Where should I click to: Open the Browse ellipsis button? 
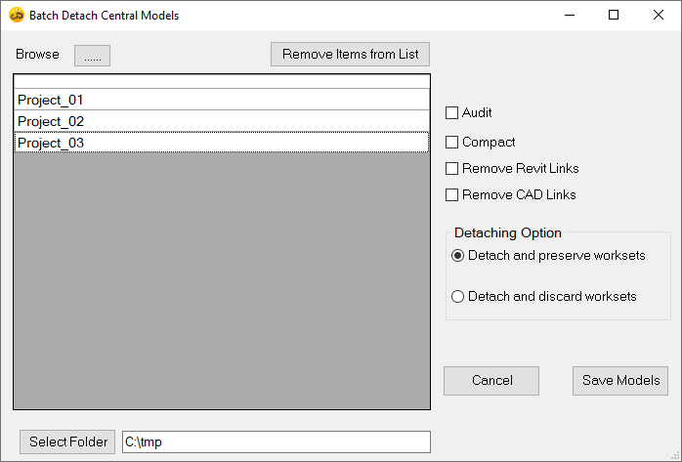point(92,56)
